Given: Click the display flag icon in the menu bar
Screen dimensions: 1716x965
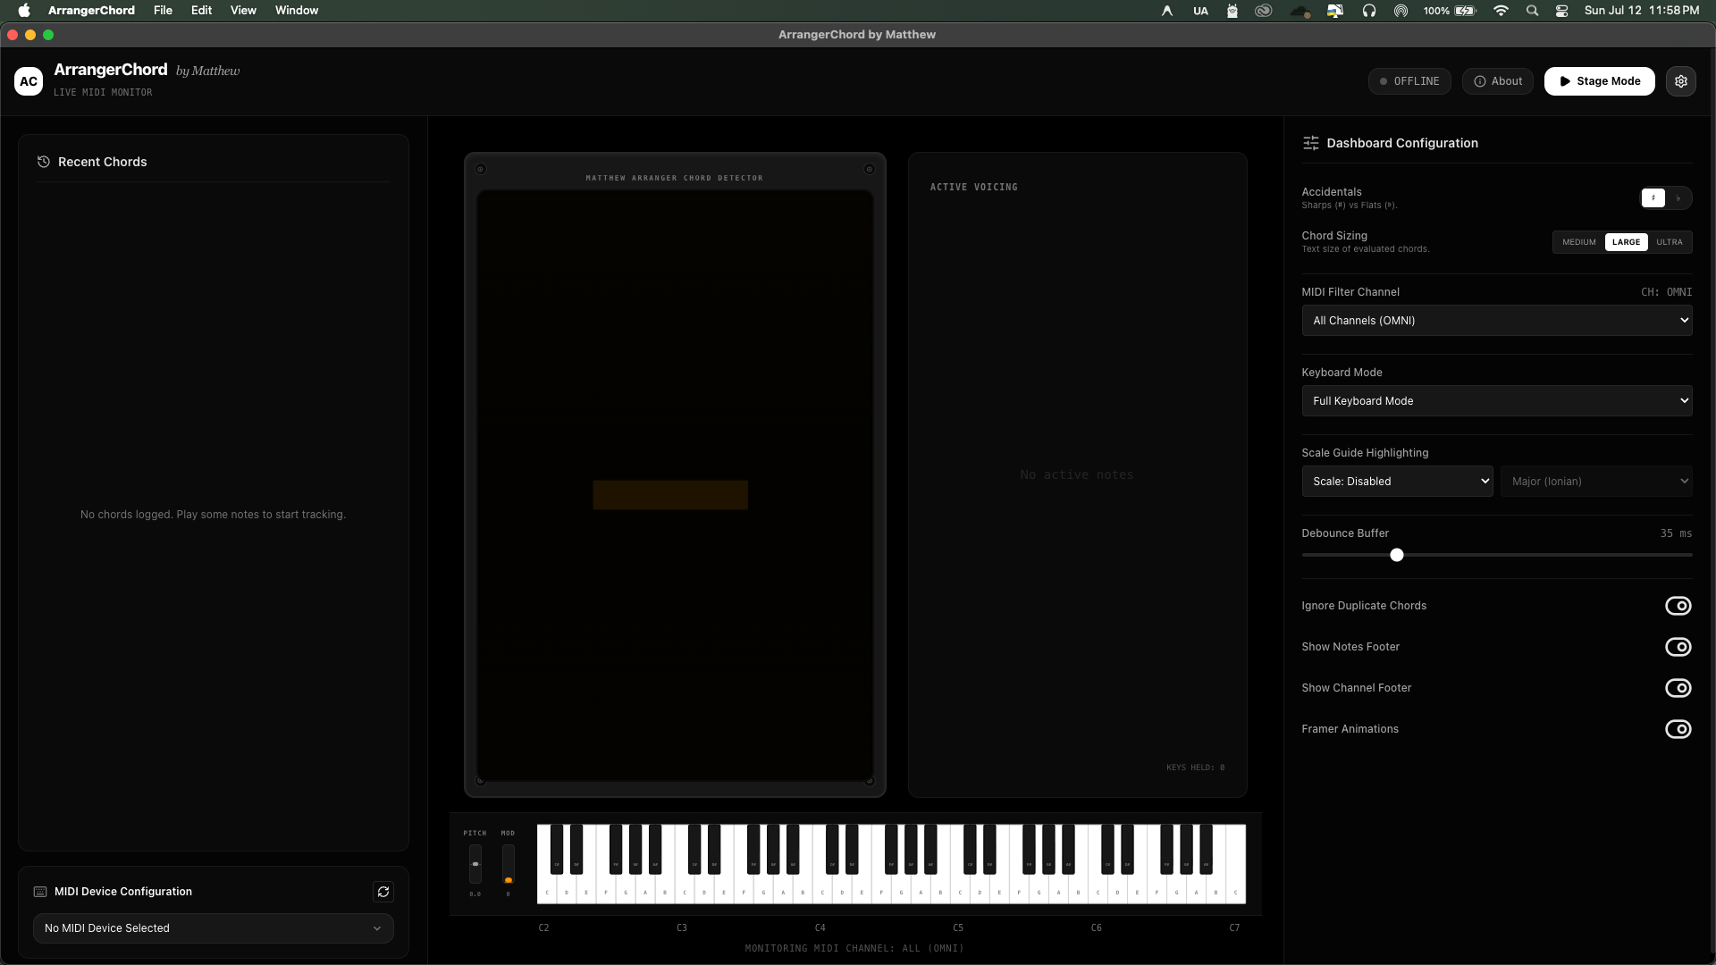Looking at the screenshot, I should (x=1335, y=11).
